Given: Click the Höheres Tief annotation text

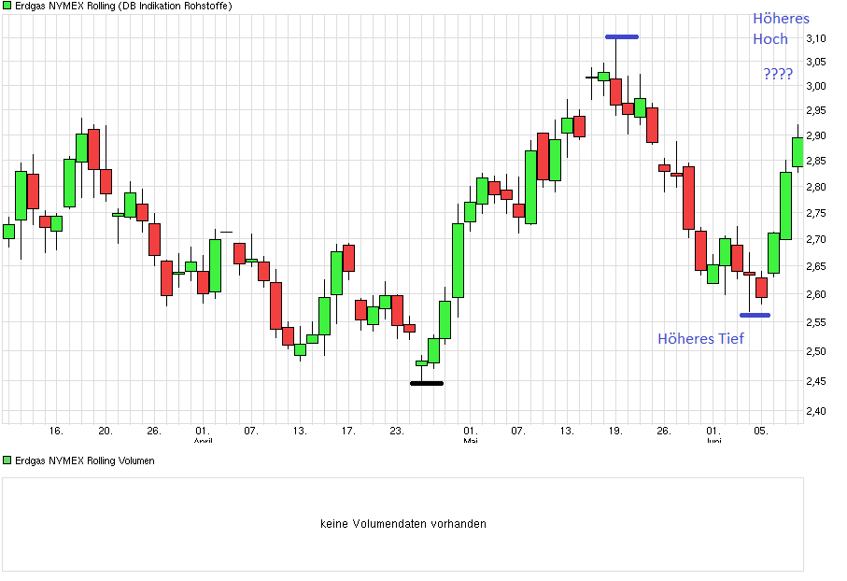Looking at the screenshot, I should 699,339.
